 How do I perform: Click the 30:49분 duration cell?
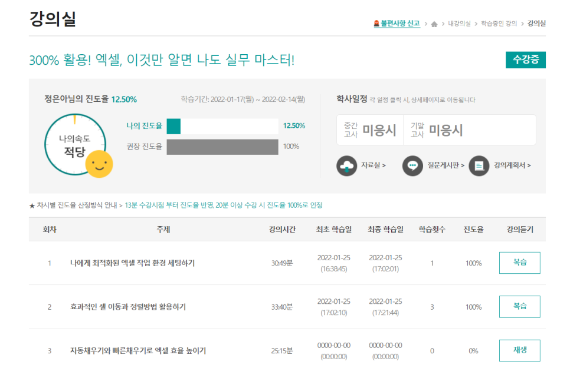tap(281, 263)
